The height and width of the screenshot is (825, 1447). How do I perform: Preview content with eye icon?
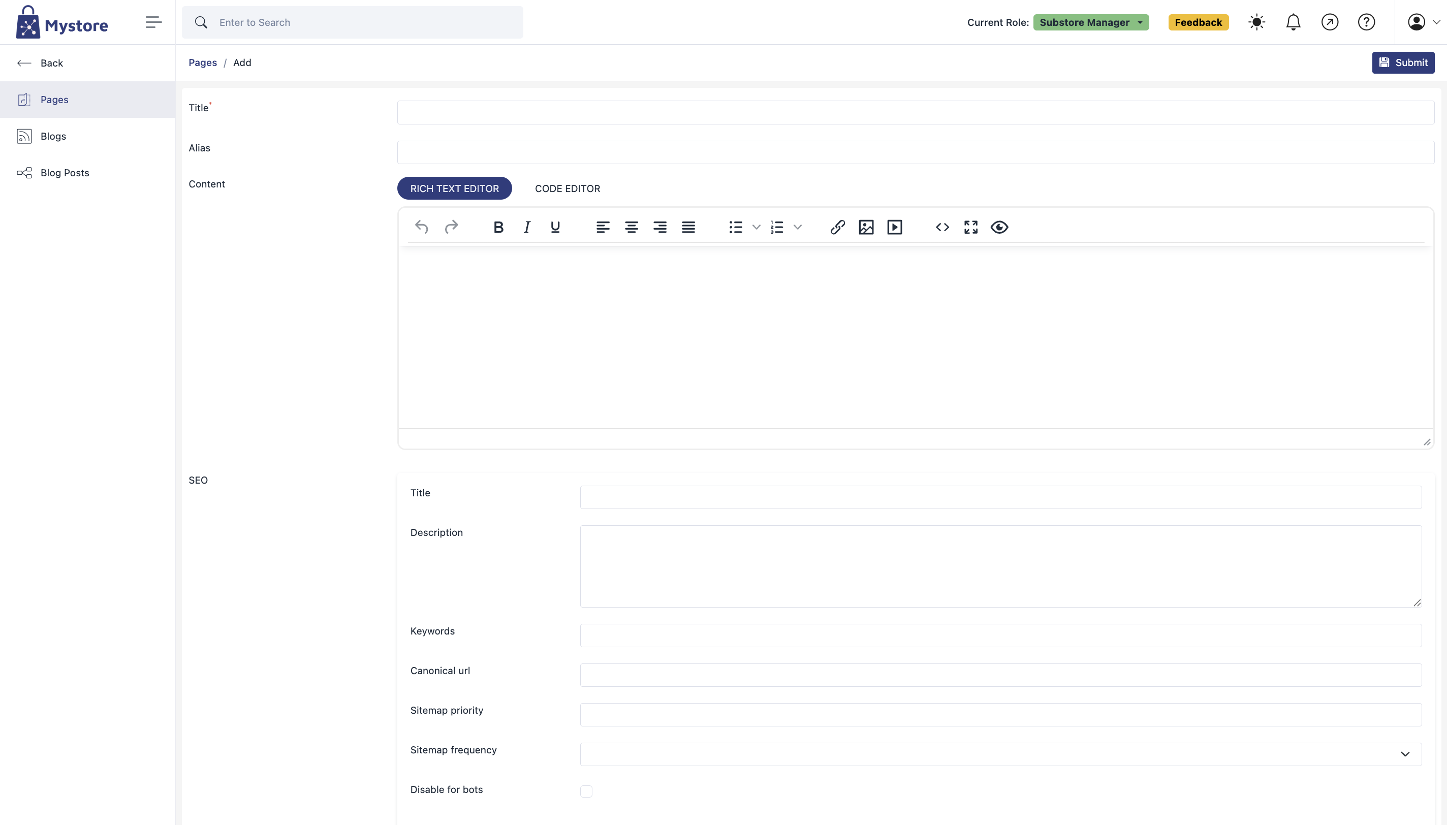point(999,227)
